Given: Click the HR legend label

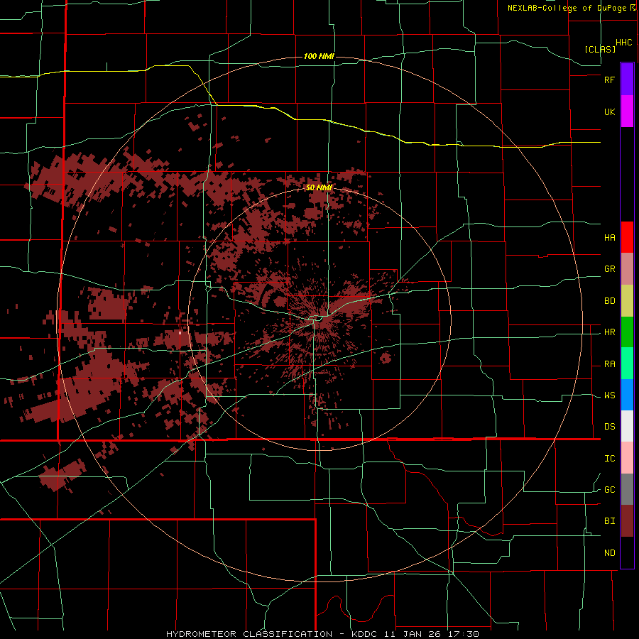Looking at the screenshot, I should tap(609, 332).
